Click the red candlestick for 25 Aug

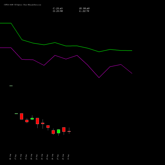(48, 127)
